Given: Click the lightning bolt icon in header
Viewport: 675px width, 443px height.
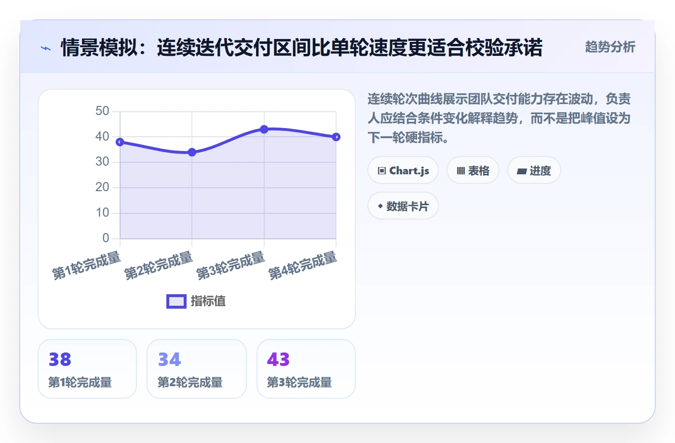Looking at the screenshot, I should pyautogui.click(x=46, y=48).
